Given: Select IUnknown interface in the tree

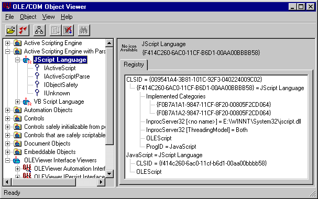Looking at the screenshot, I should point(57,93).
